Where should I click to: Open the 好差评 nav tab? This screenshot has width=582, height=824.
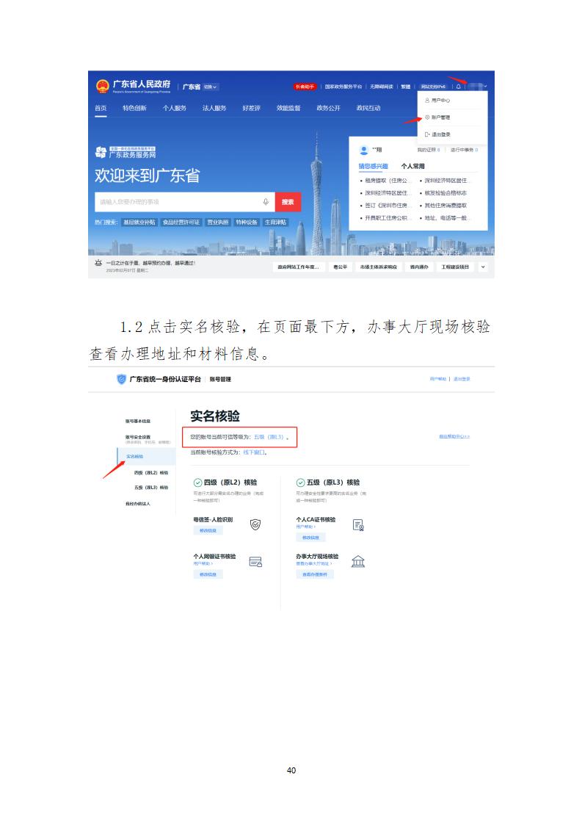pyautogui.click(x=252, y=108)
